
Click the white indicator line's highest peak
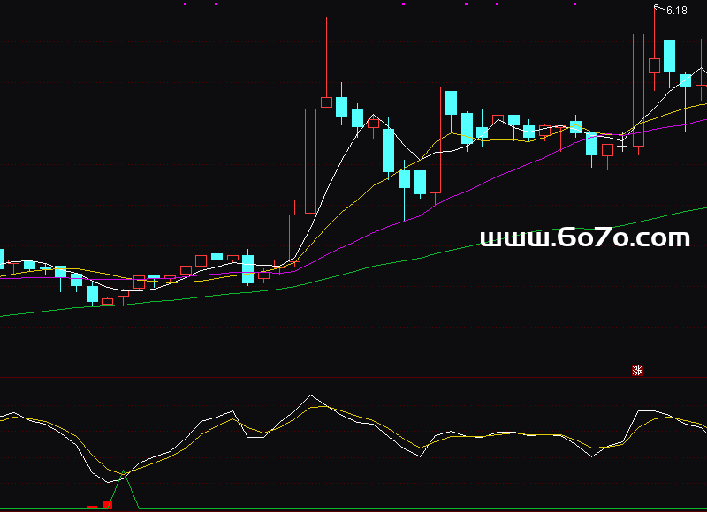[x=311, y=395]
